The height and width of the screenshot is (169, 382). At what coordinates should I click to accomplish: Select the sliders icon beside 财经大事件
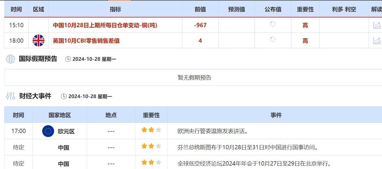click(10, 96)
